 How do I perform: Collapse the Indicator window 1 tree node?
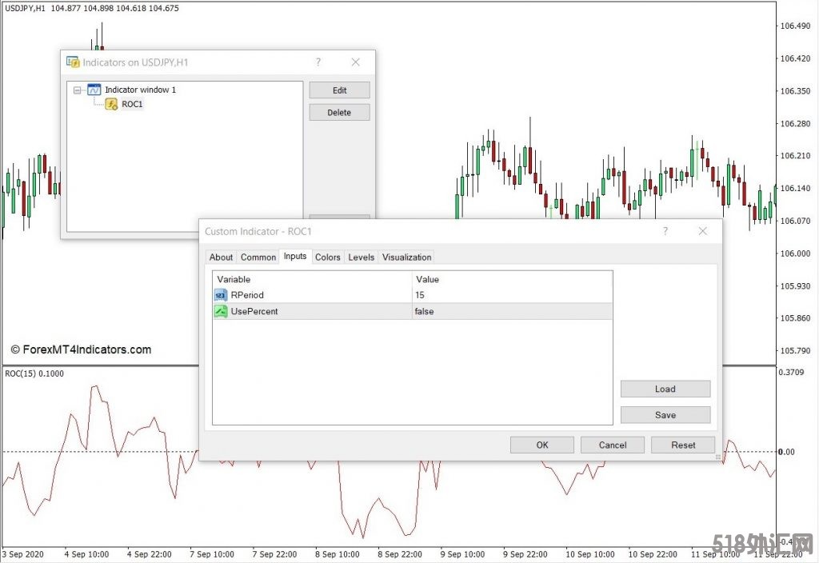[x=78, y=90]
